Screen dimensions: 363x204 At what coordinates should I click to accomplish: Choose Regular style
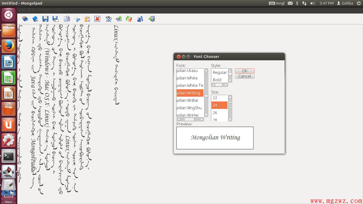[220, 72]
